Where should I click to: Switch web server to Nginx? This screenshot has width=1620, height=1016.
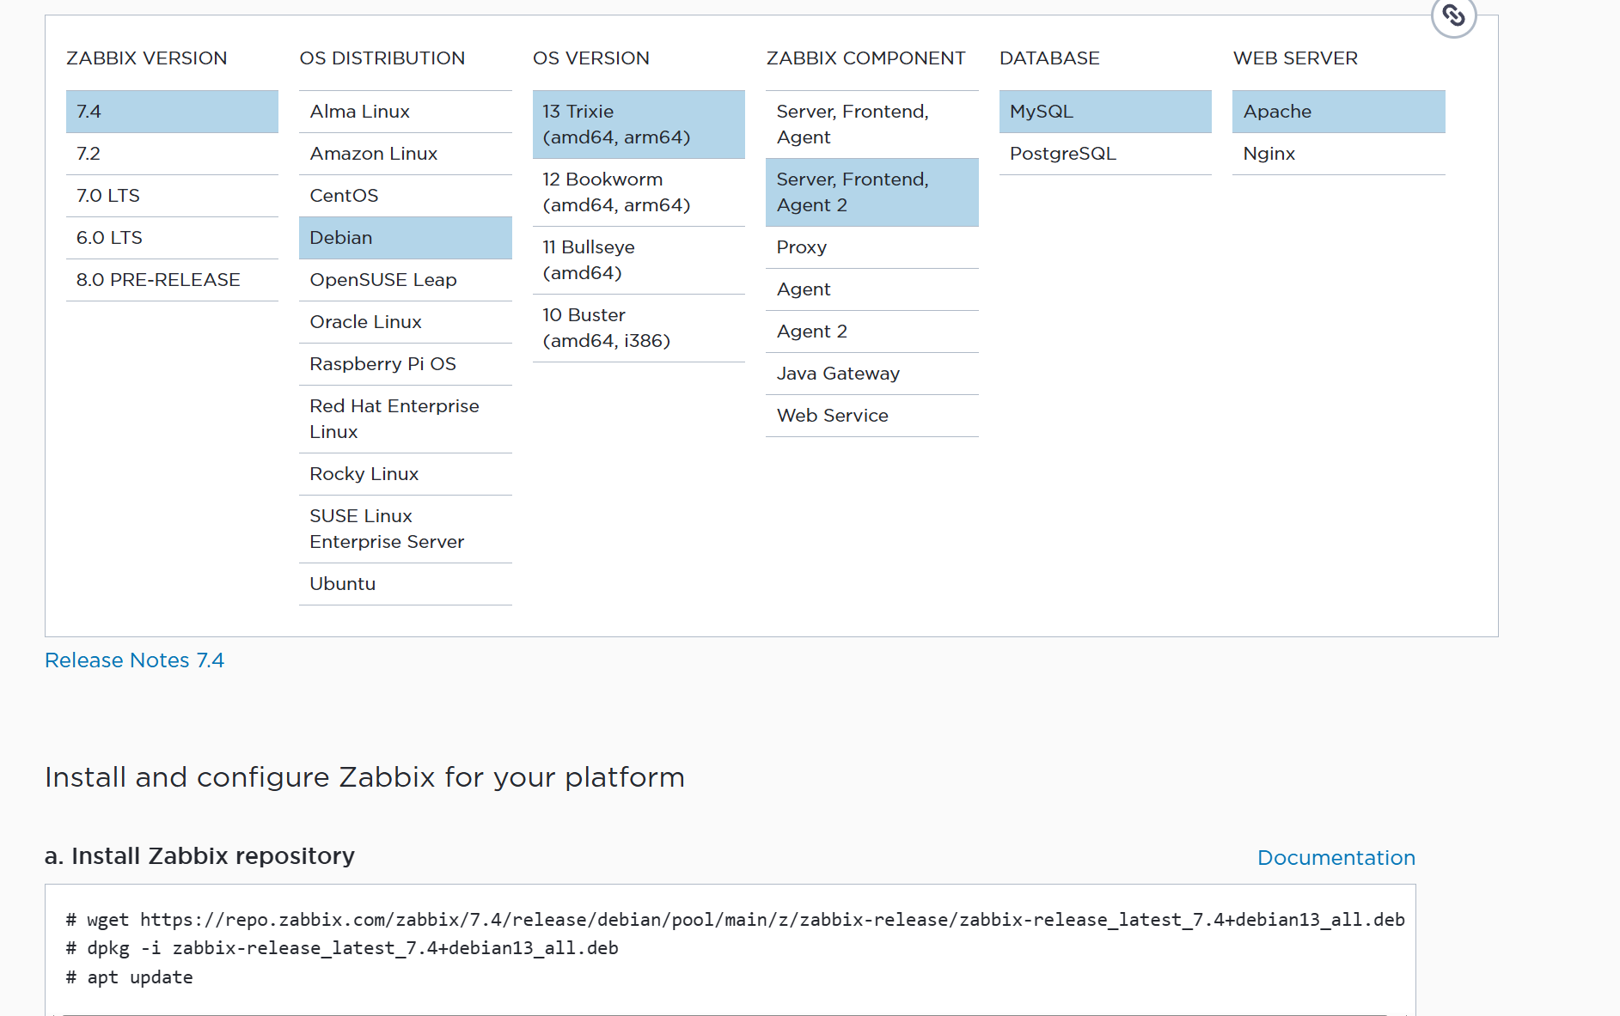point(1337,154)
